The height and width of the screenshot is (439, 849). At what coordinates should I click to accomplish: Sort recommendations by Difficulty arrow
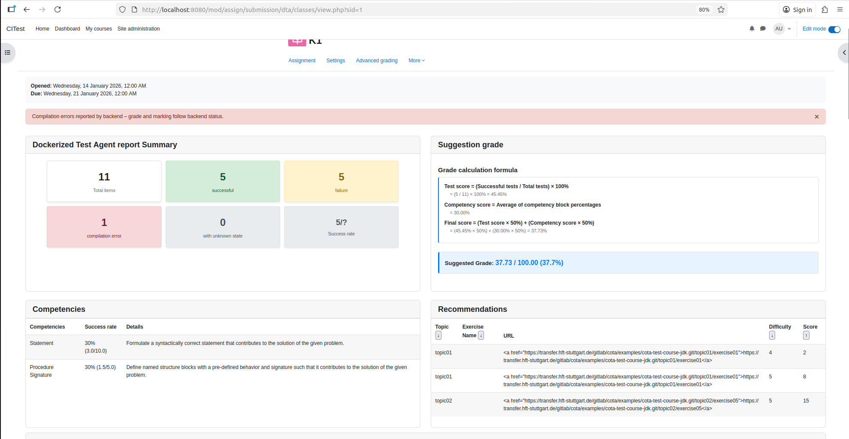click(772, 335)
